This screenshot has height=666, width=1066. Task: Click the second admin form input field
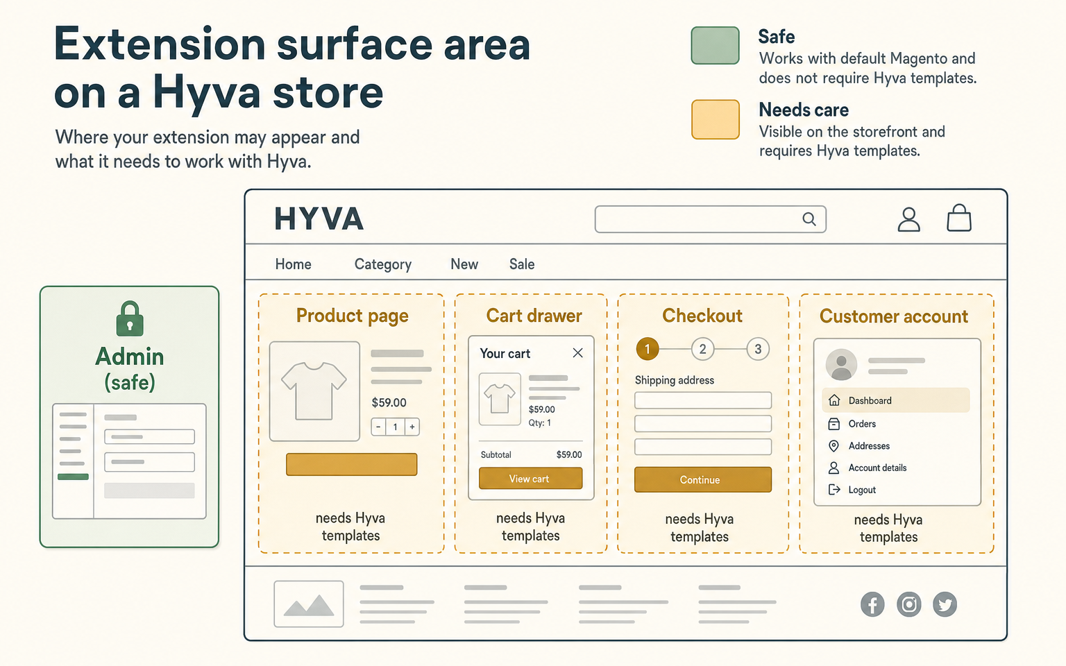click(x=149, y=462)
